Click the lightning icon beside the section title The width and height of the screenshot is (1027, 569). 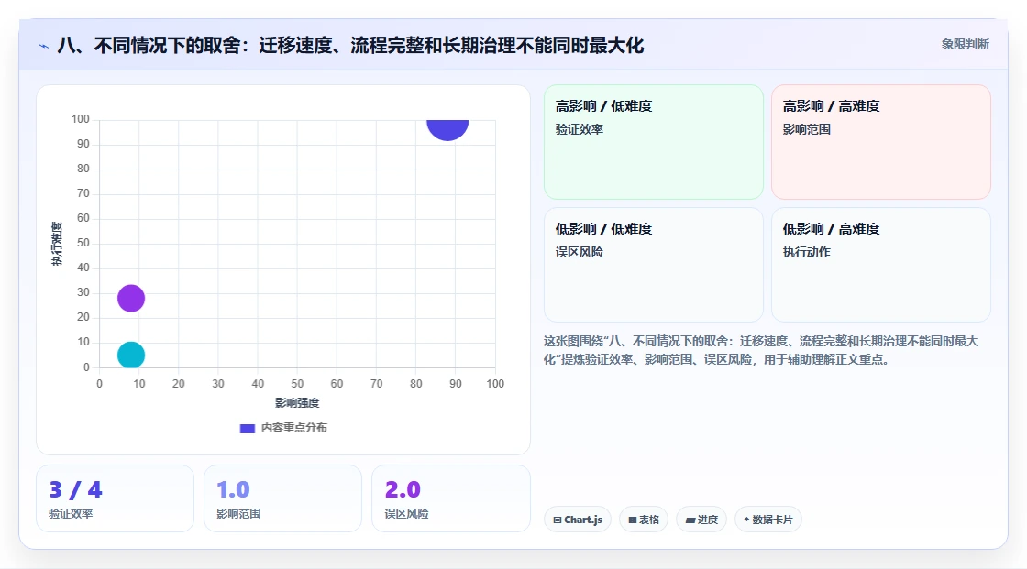(43, 46)
